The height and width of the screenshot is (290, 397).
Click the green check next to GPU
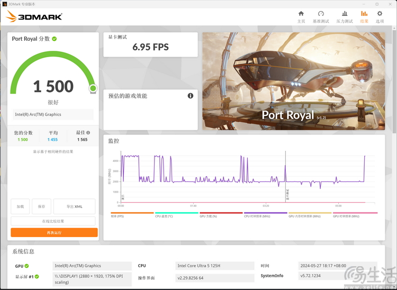click(26, 266)
